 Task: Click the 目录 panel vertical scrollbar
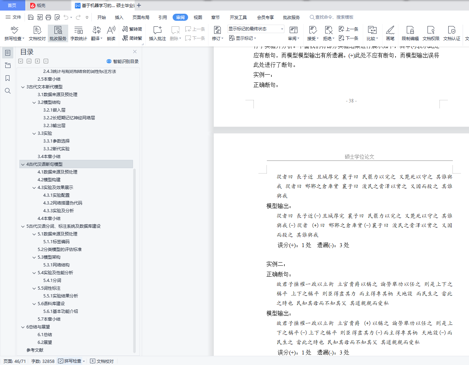134,260
